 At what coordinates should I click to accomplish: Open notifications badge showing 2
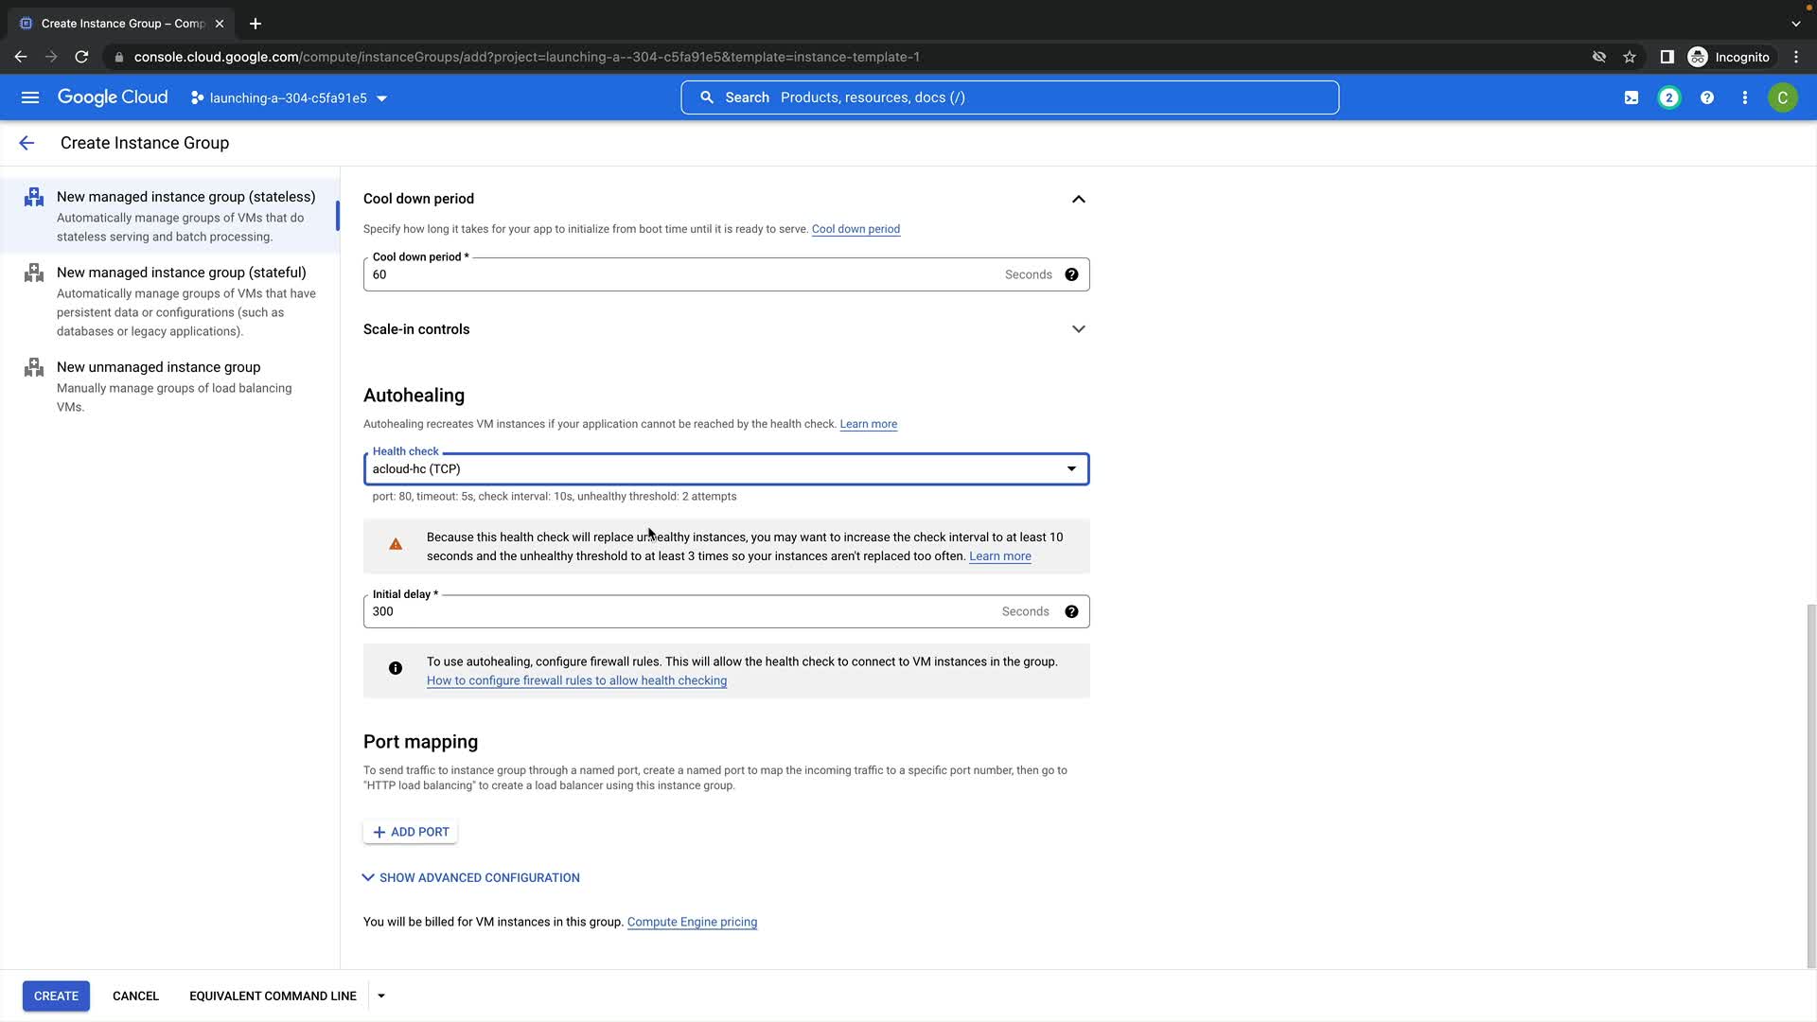(1669, 97)
